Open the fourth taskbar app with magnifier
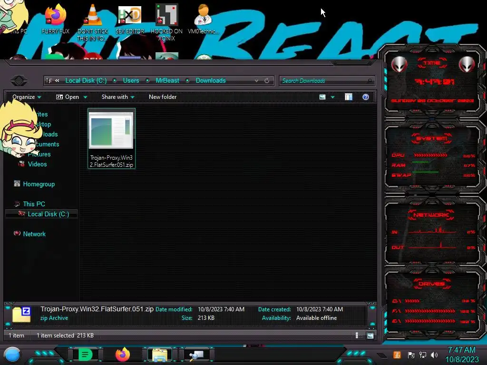This screenshot has height=365, width=487. [x=197, y=355]
